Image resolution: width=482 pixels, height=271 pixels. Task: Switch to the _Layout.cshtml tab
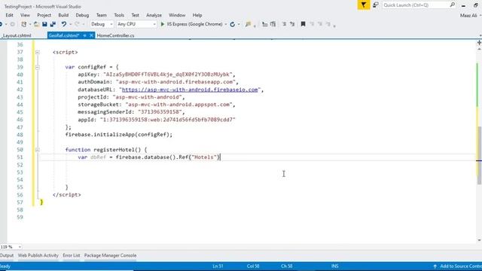17,35
